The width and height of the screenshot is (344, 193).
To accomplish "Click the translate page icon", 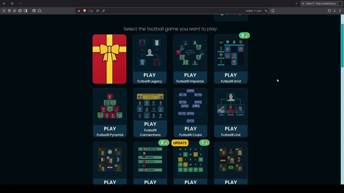I will coord(103,11).
